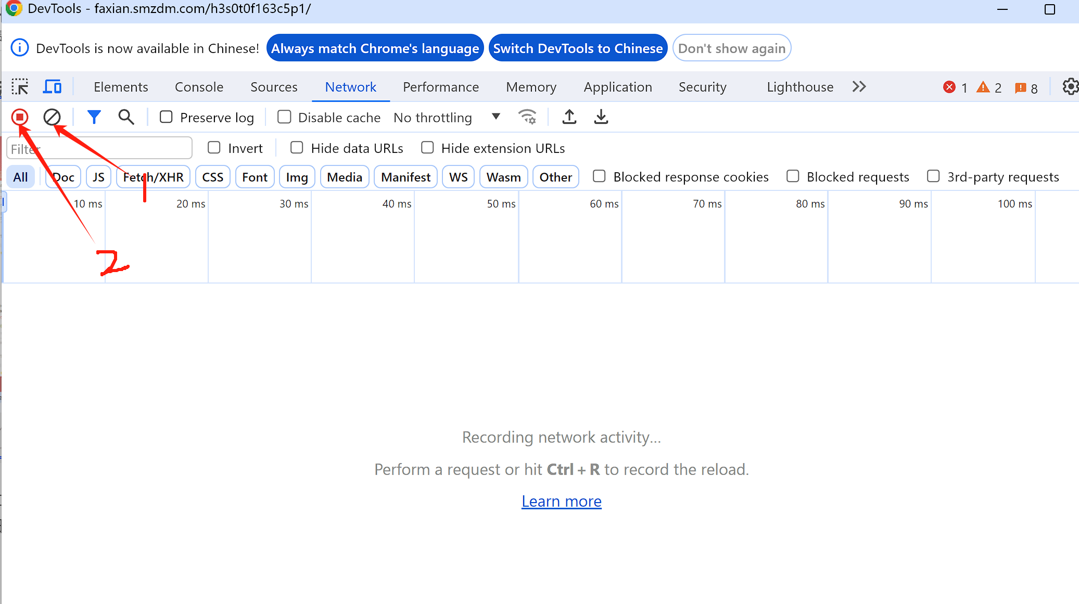This screenshot has height=604, width=1079.
Task: Filter requests by Wasm
Action: (503, 177)
